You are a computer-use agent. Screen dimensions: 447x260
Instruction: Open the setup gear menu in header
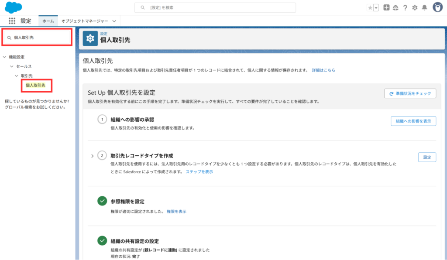point(415,7)
